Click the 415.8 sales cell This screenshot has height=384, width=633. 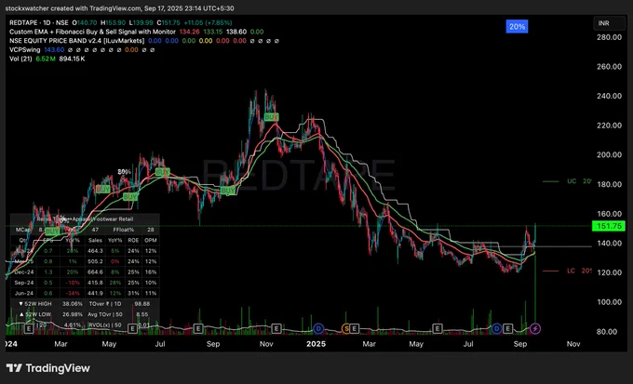pos(95,283)
